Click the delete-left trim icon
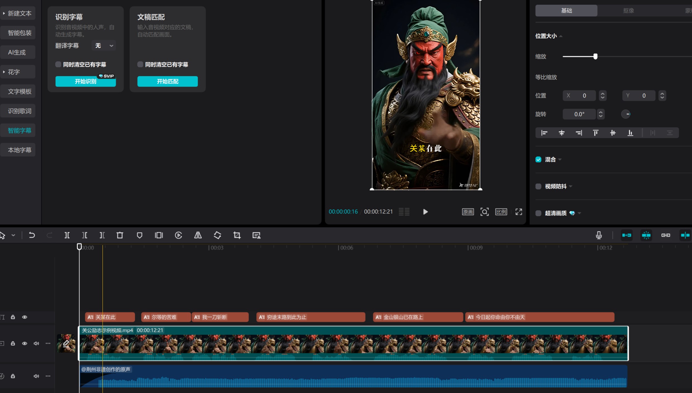Viewport: 692px width, 393px height. pos(85,235)
